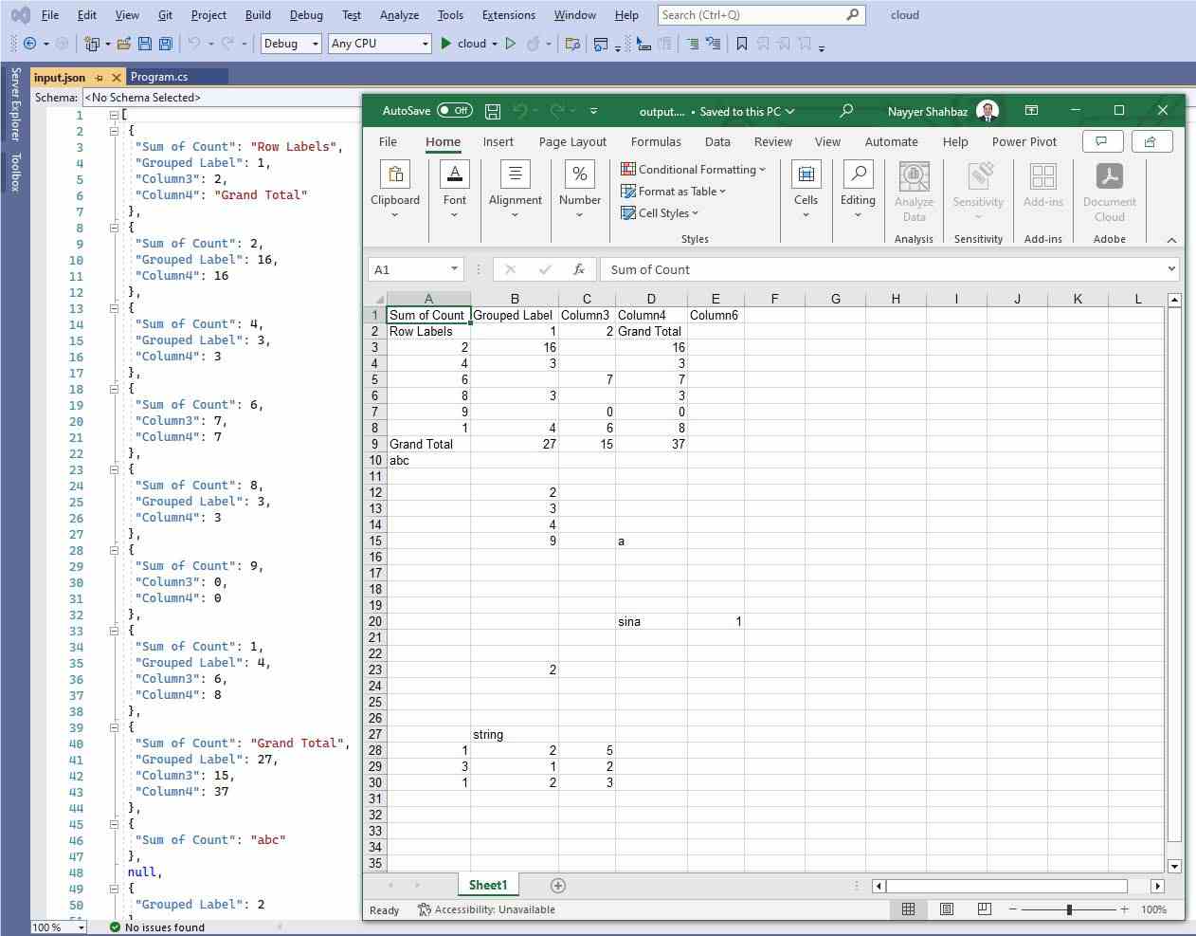The width and height of the screenshot is (1196, 936).
Task: Switch to the Formulas ribbon tab
Action: tap(656, 141)
